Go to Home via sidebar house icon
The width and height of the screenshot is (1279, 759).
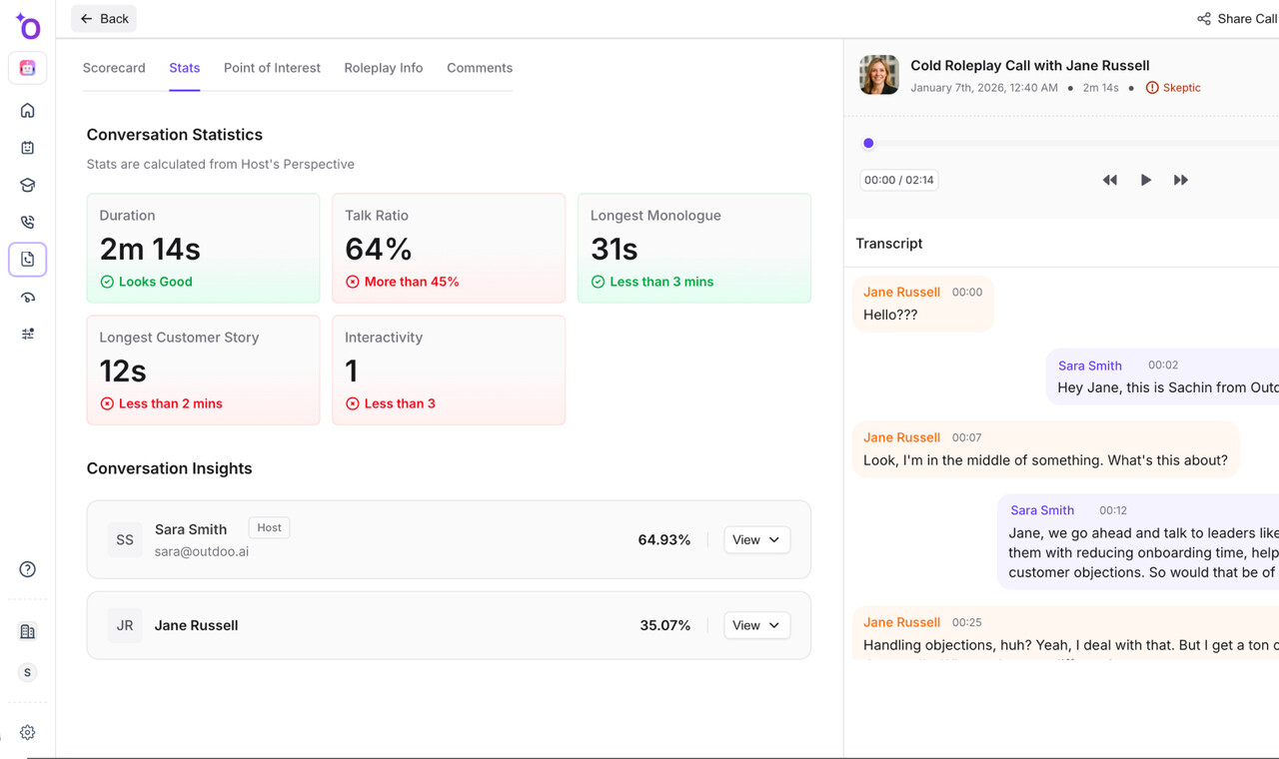point(28,111)
